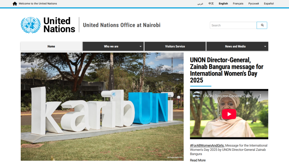Image resolution: width=289 pixels, height=162 pixels.
Task: Click the home icon in top bar
Action: pyautogui.click(x=15, y=4)
